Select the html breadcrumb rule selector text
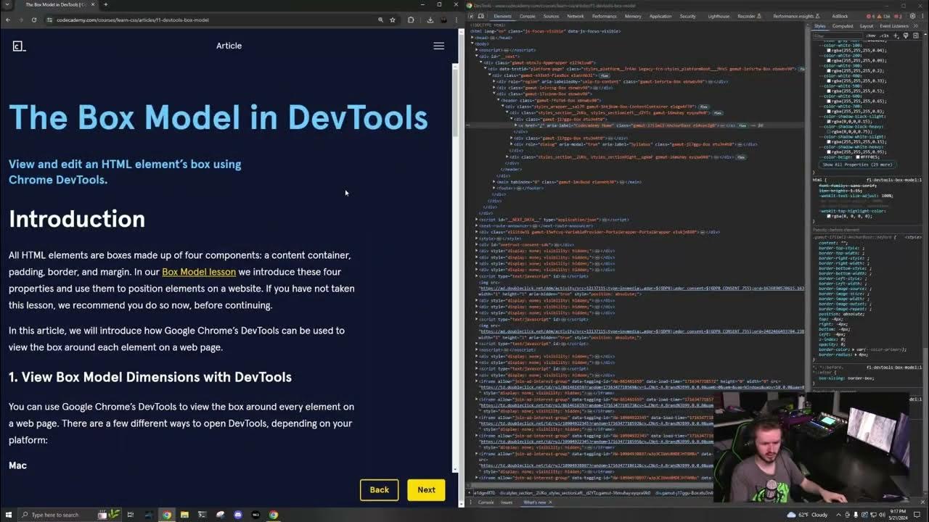The height and width of the screenshot is (522, 929). (x=818, y=180)
